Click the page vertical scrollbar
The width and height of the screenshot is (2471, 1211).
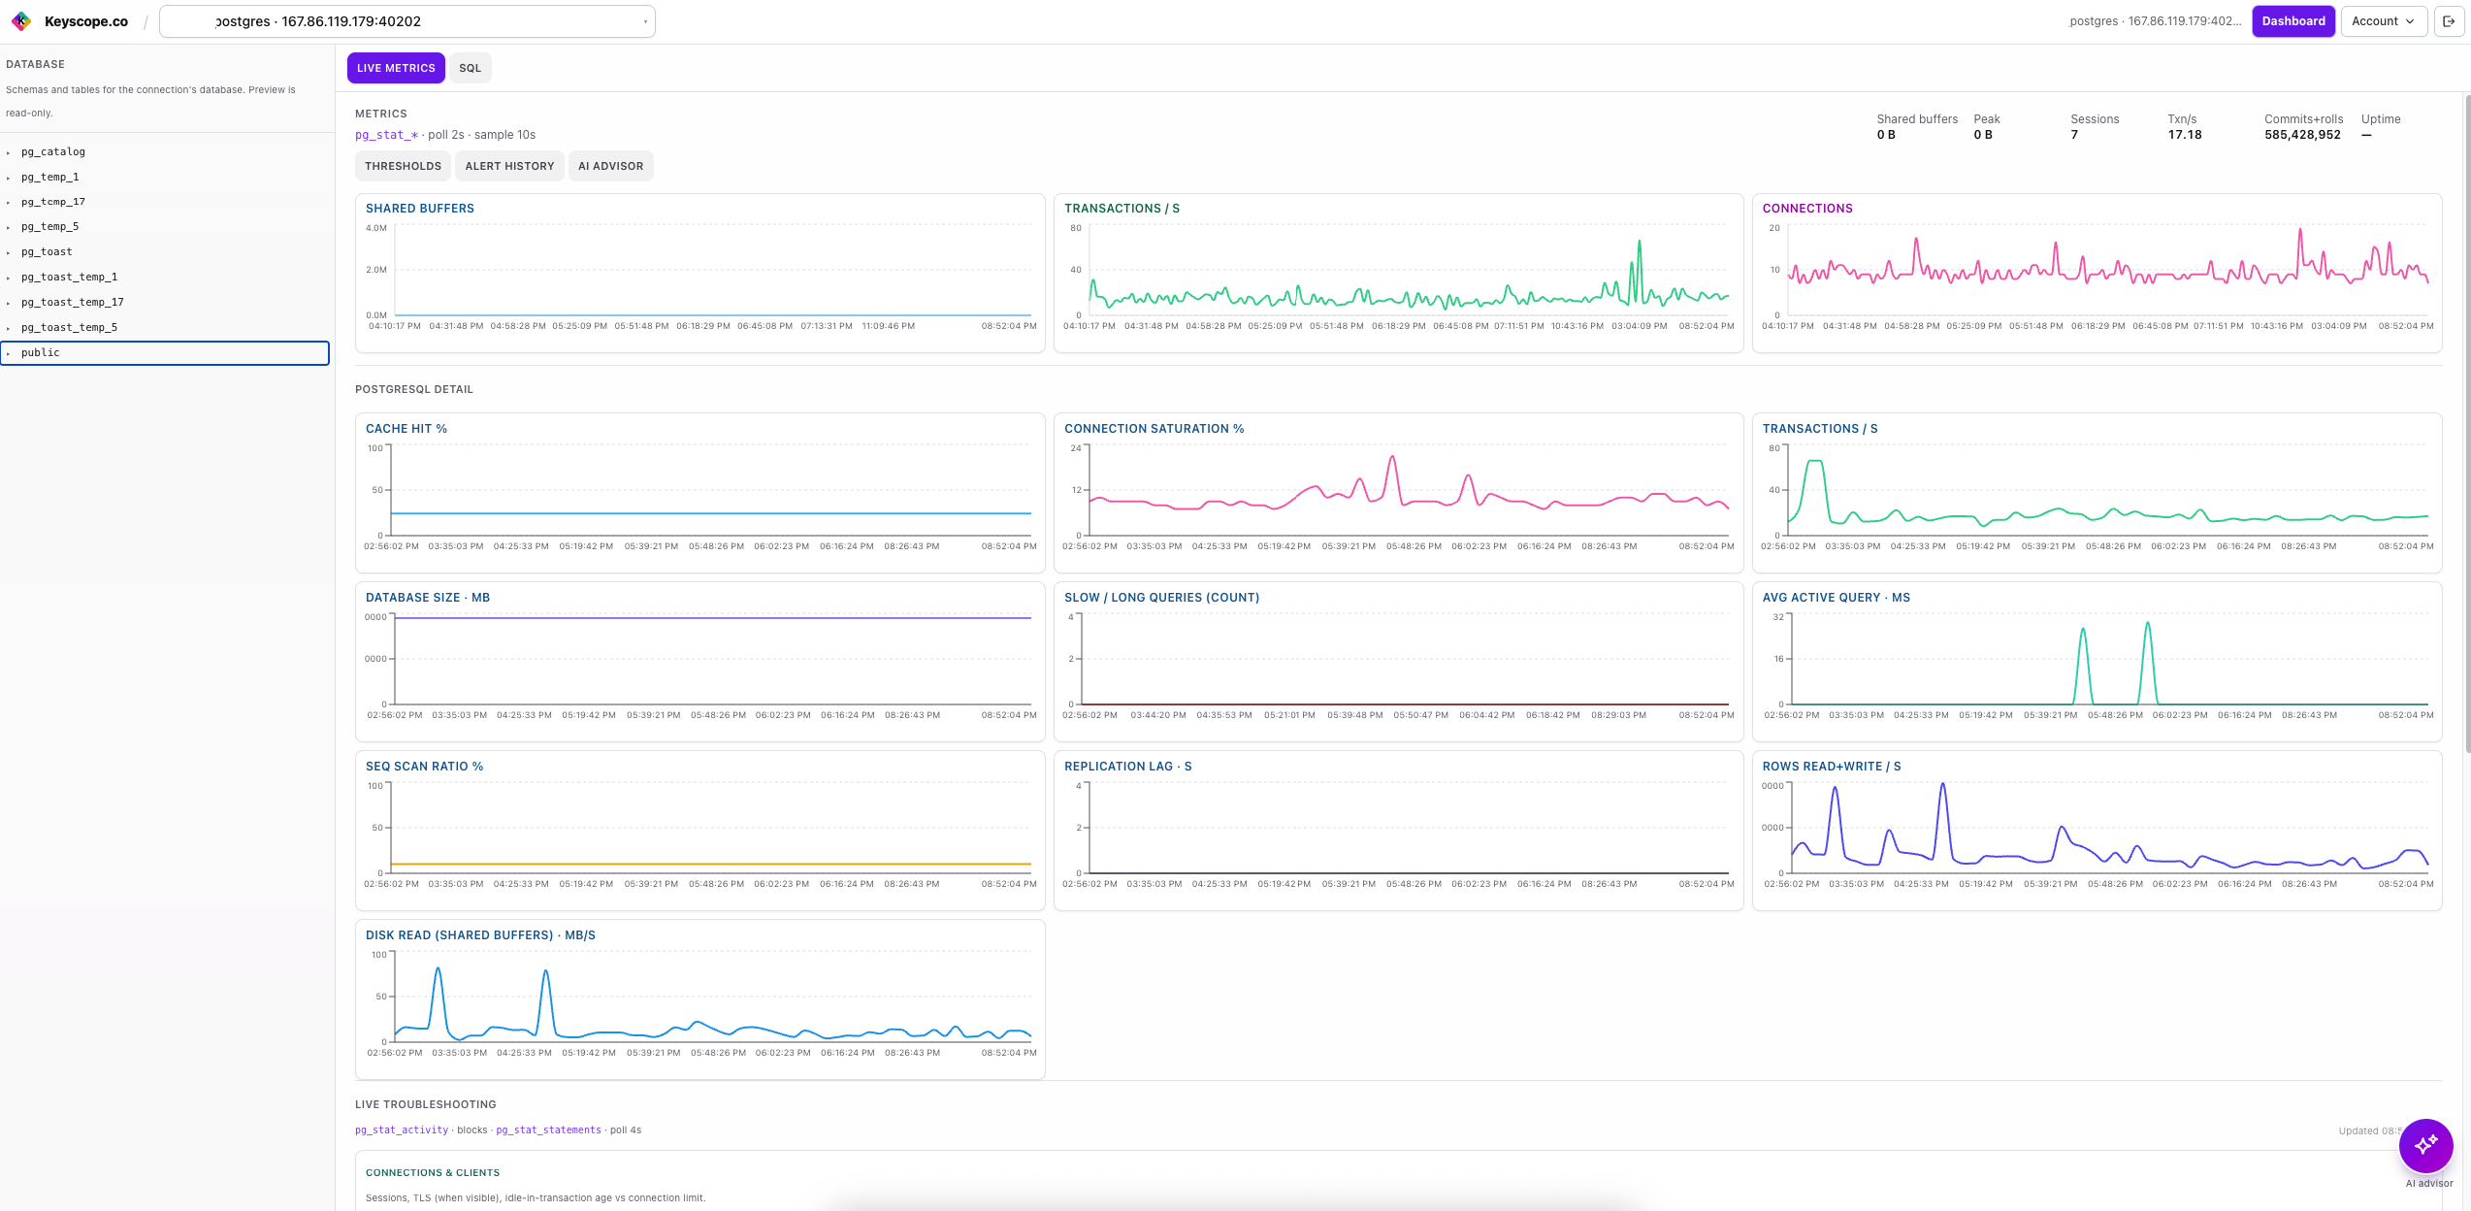(2466, 422)
